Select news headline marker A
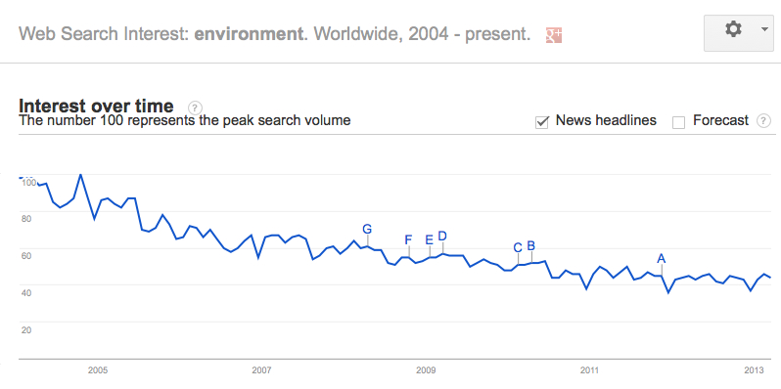Image resolution: width=781 pixels, height=389 pixels. pyautogui.click(x=661, y=258)
